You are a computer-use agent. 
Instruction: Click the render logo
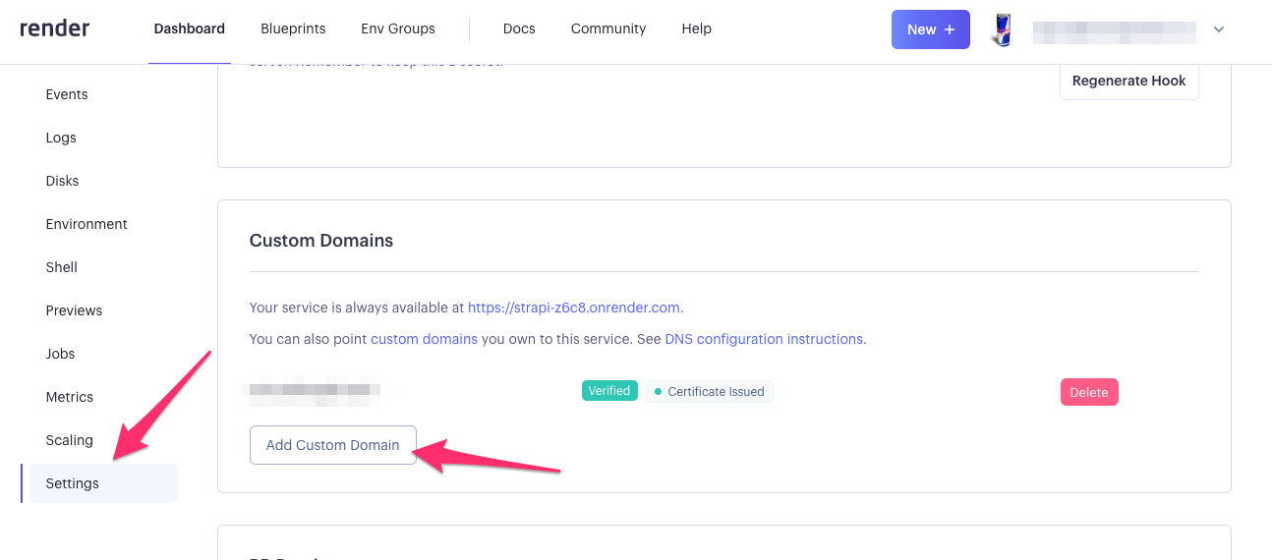55,28
